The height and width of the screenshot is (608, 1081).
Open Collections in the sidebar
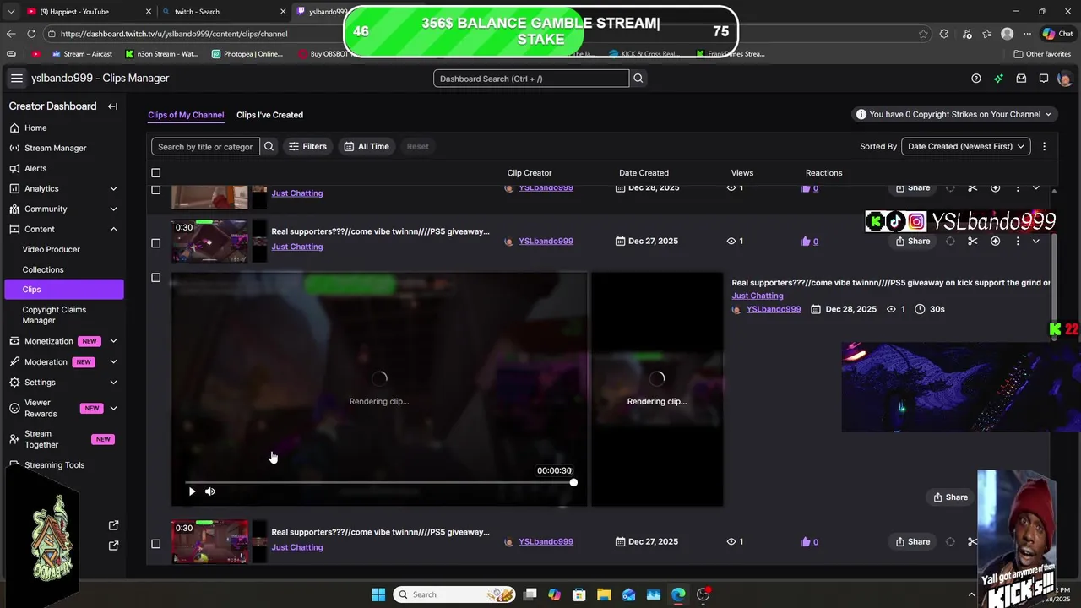click(x=43, y=269)
